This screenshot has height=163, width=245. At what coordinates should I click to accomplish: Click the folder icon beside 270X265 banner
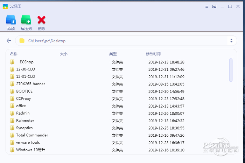tap(12, 84)
